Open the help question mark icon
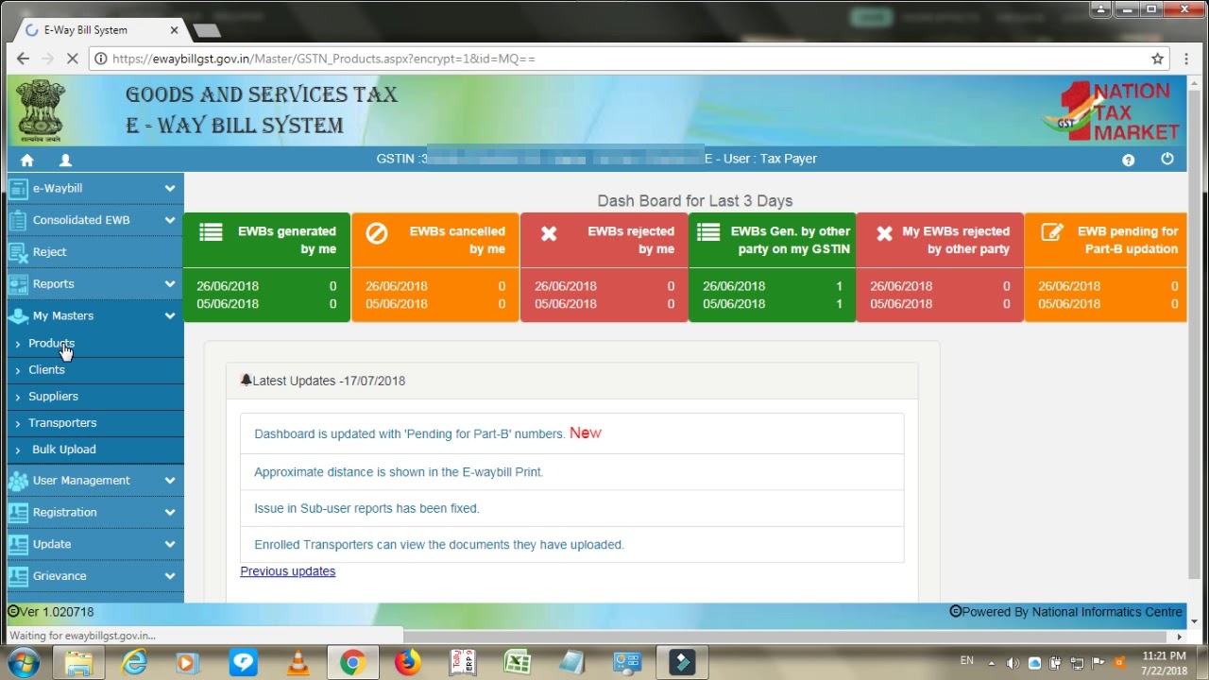 tap(1128, 160)
